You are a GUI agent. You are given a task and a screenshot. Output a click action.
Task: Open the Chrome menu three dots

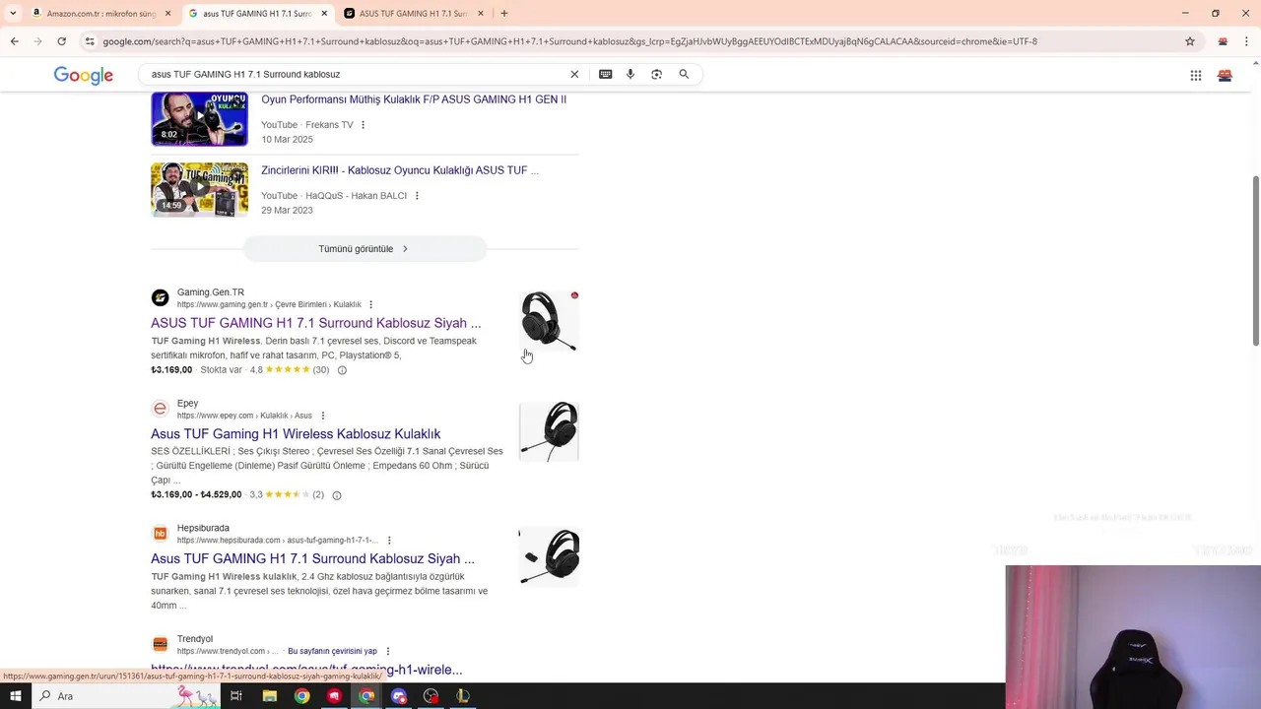pos(1247,41)
